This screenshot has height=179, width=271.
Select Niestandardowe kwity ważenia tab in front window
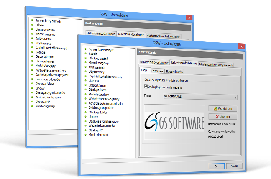click(216, 65)
